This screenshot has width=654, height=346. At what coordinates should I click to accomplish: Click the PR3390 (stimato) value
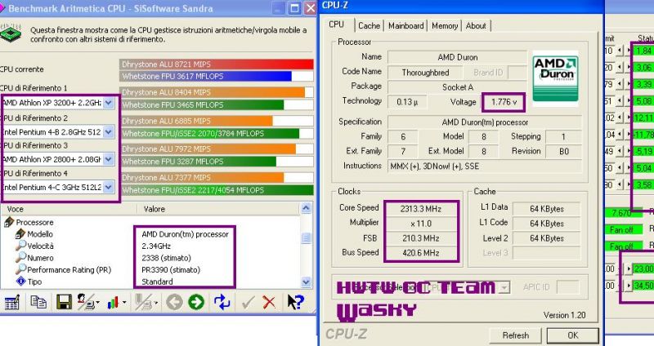point(171,270)
